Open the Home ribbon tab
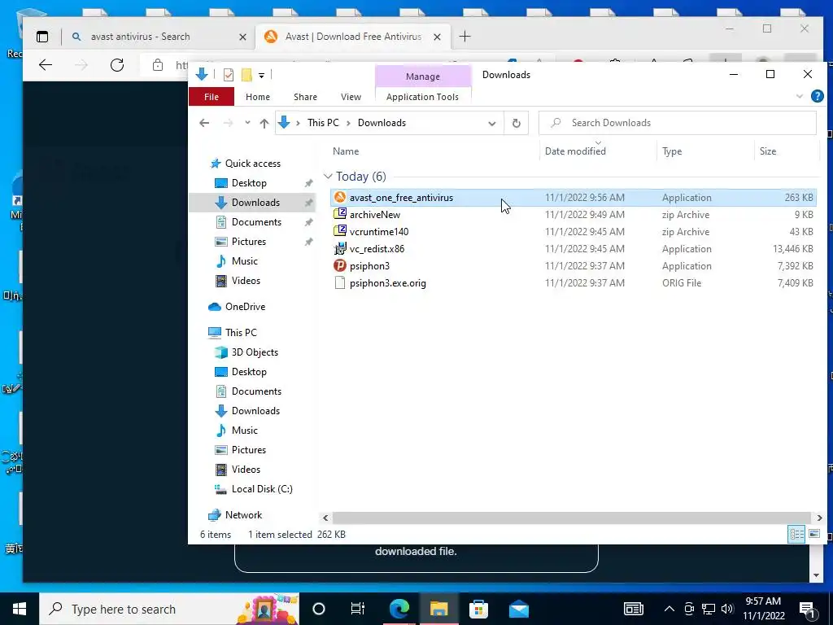833x625 pixels. pyautogui.click(x=258, y=97)
